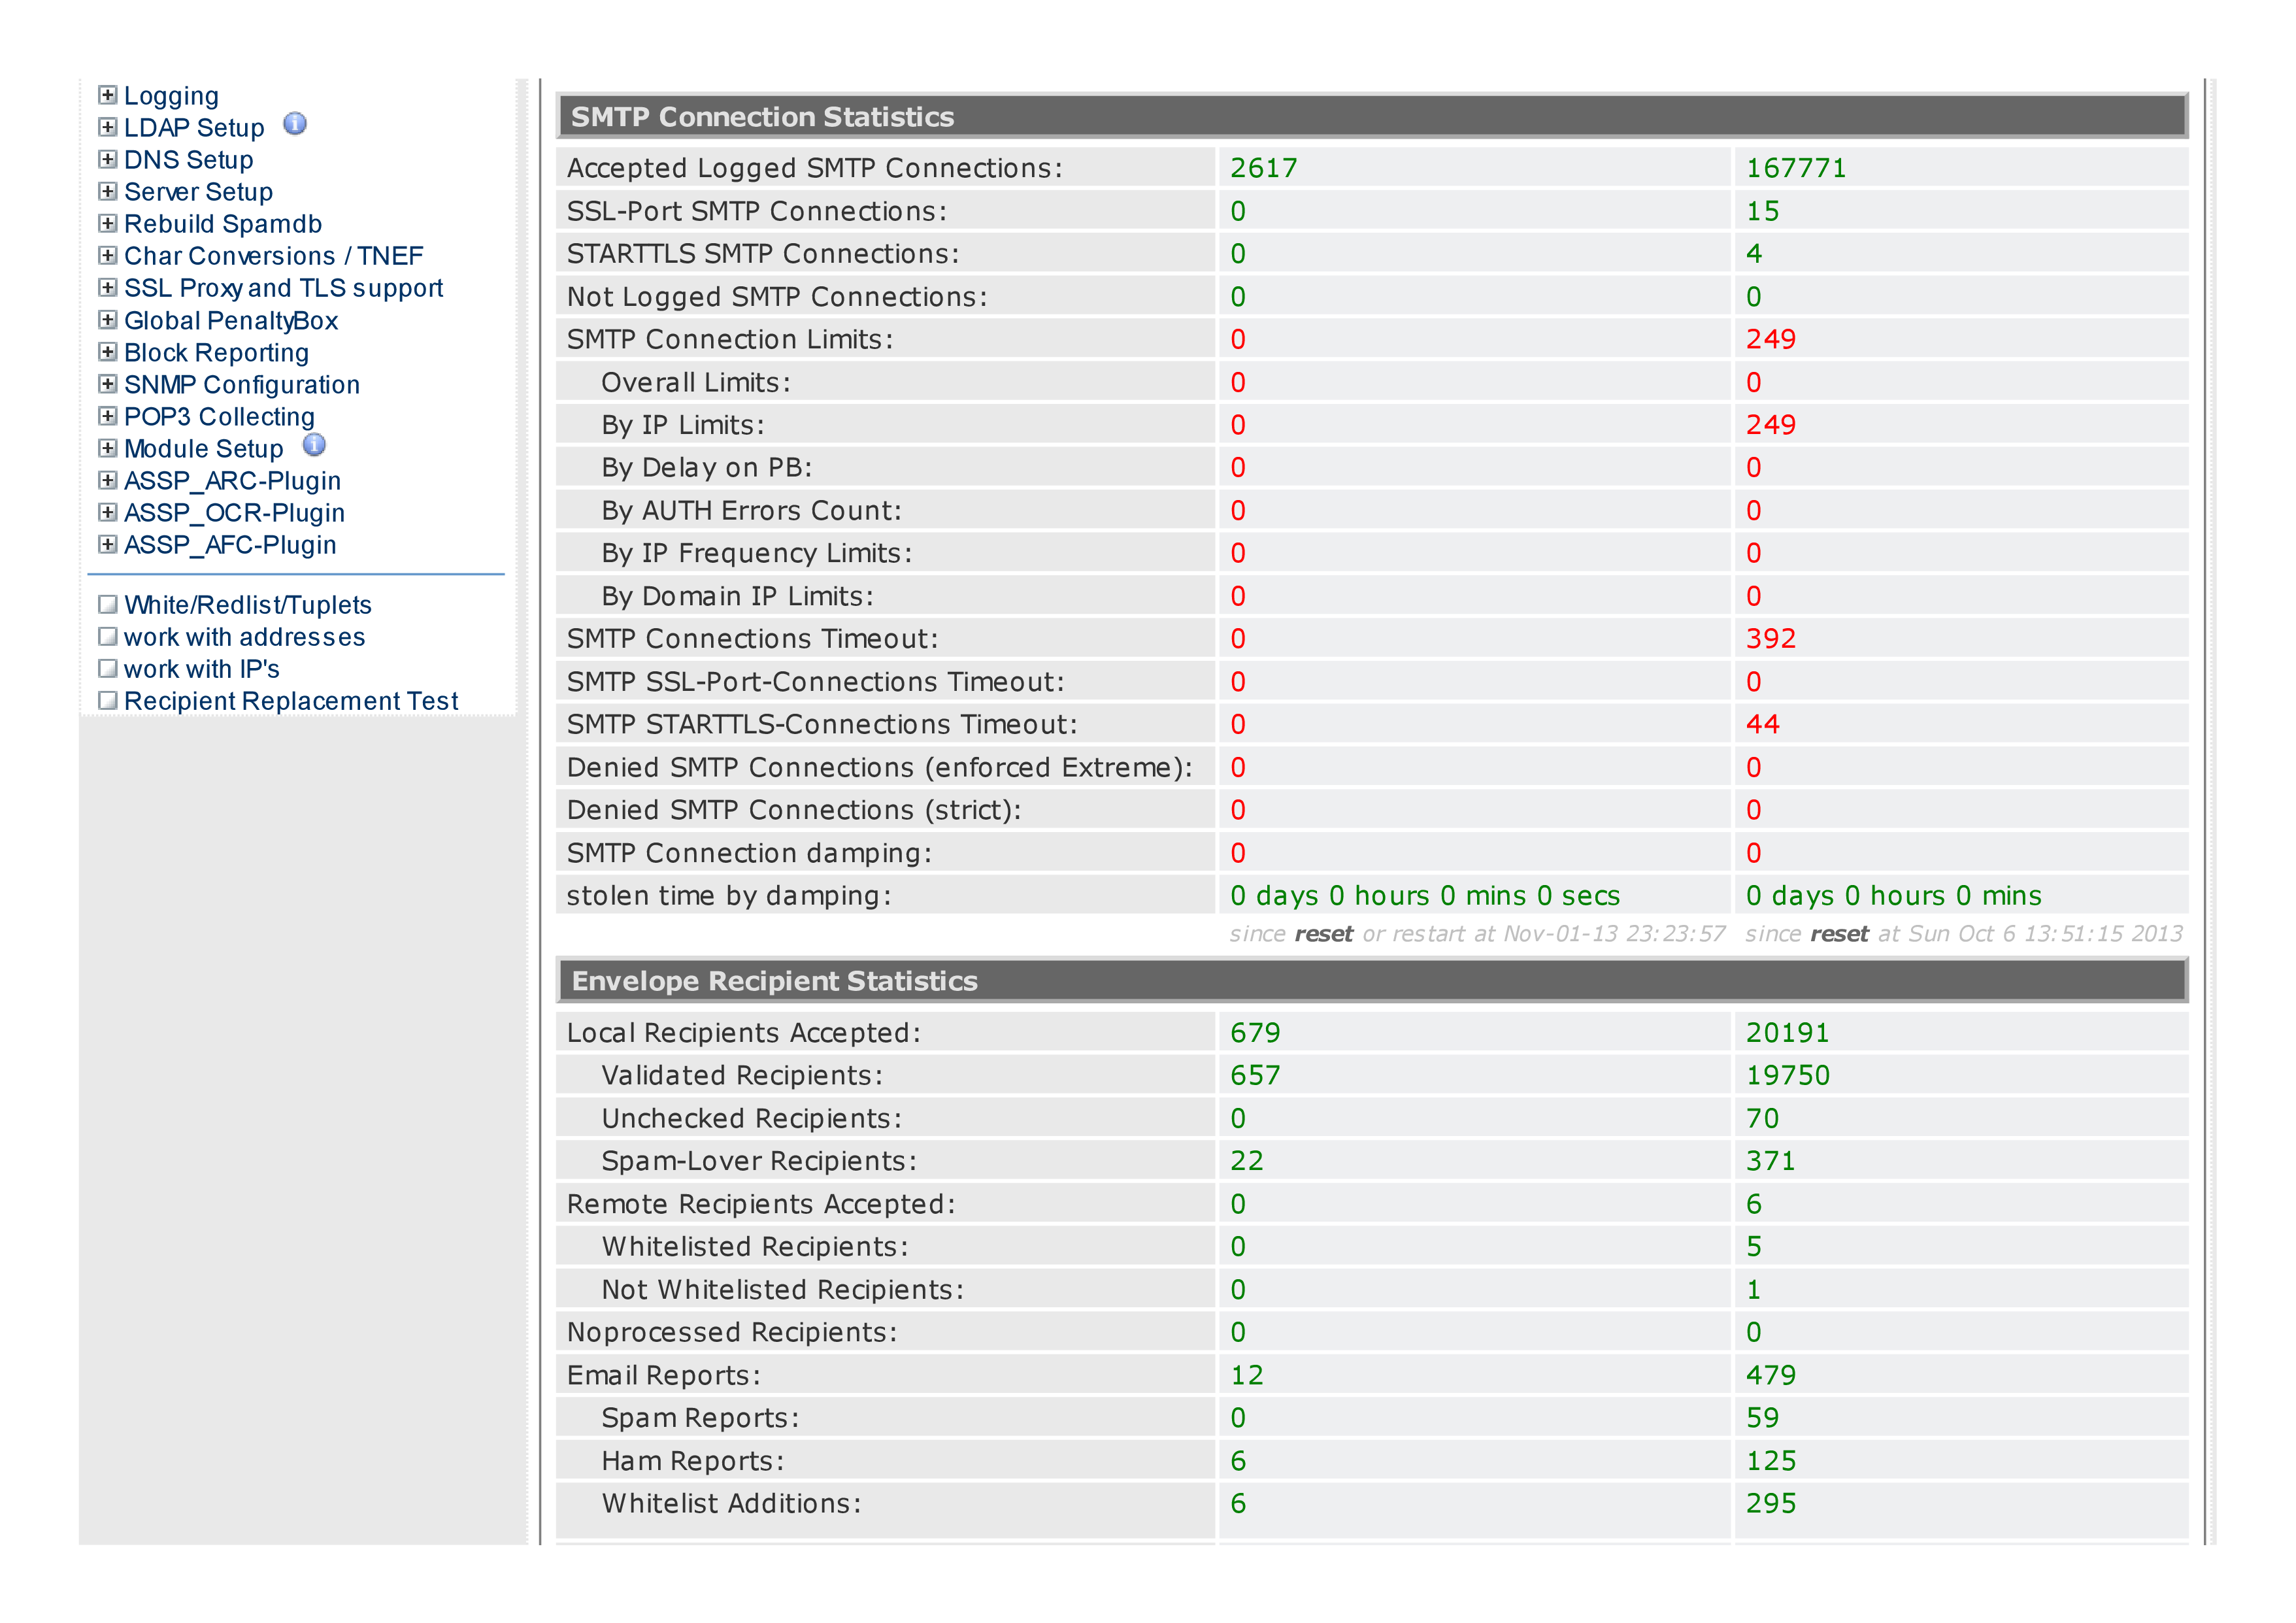Expand ASSP_OCR-Plugin plus box
Screen dimensions: 2296x1623
click(108, 512)
